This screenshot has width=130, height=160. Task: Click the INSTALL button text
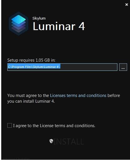[69, 142]
